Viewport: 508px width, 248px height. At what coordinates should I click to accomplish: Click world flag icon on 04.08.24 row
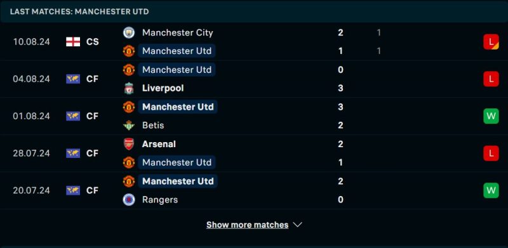click(x=73, y=79)
